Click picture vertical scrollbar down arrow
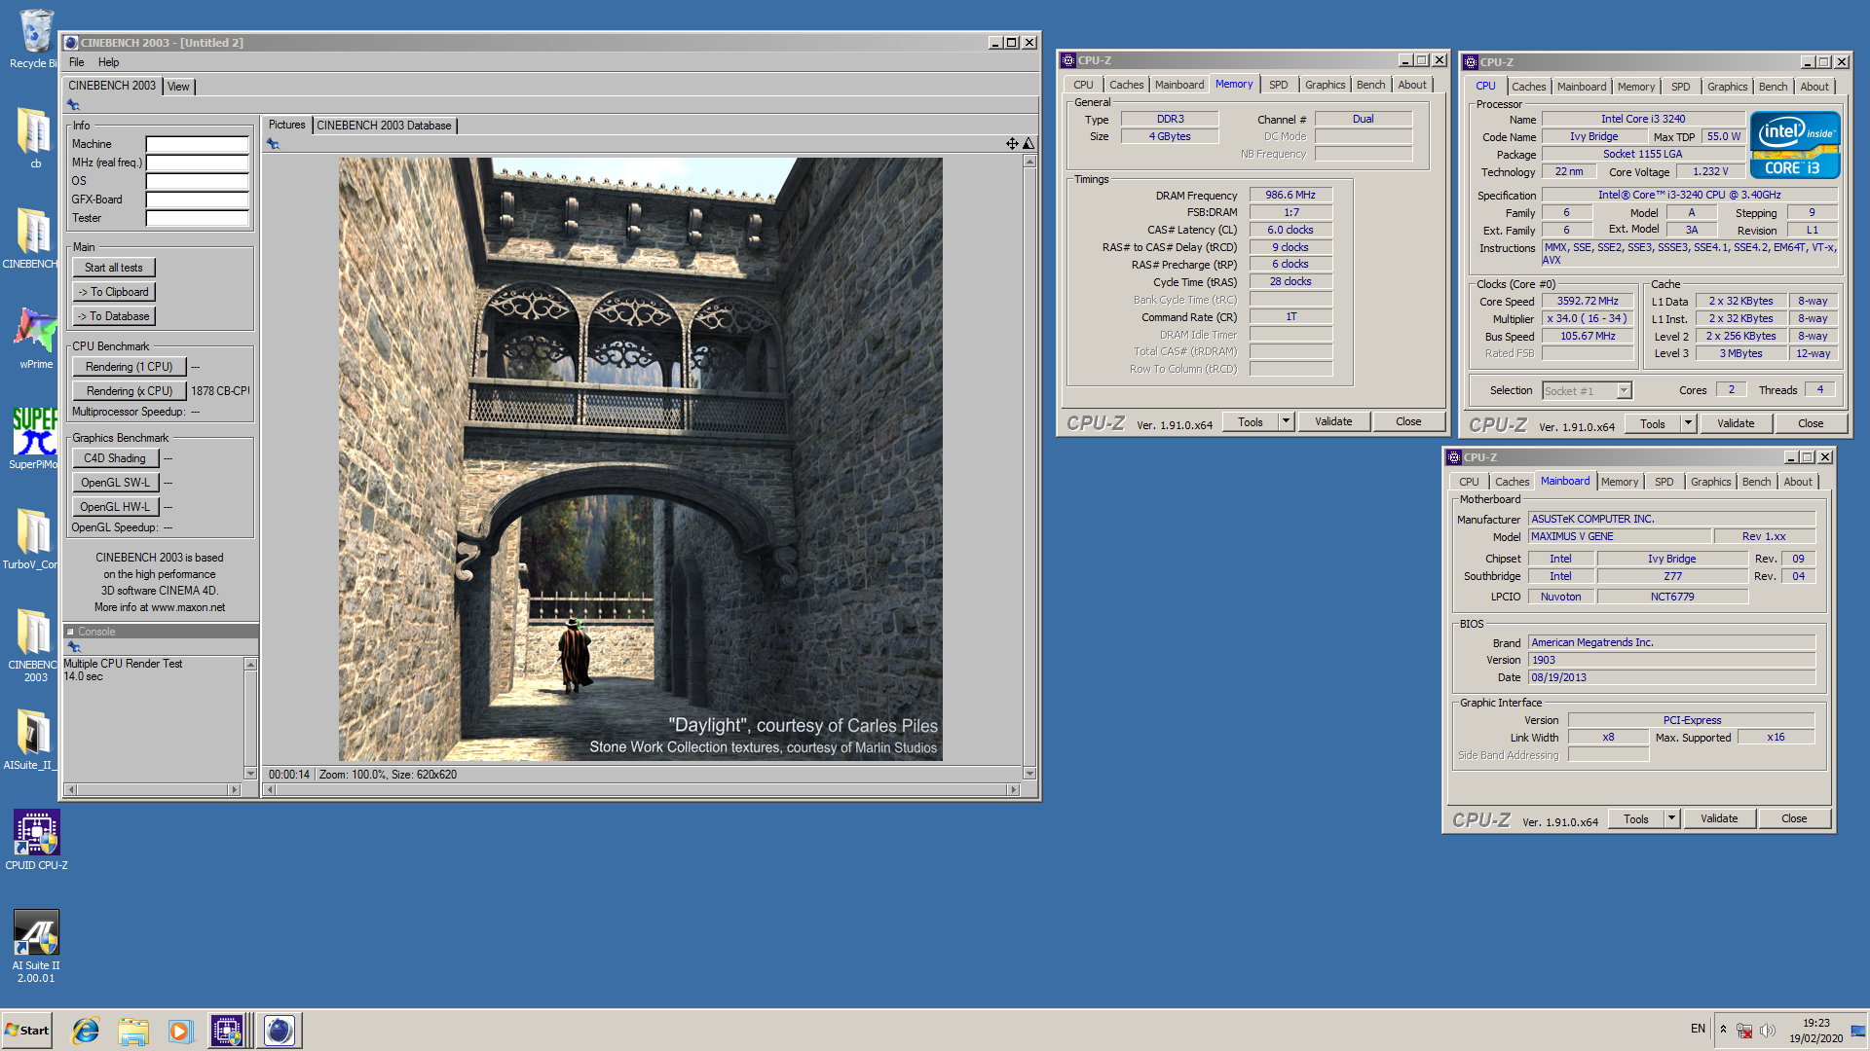Viewport: 1870px width, 1051px height. (x=1029, y=774)
